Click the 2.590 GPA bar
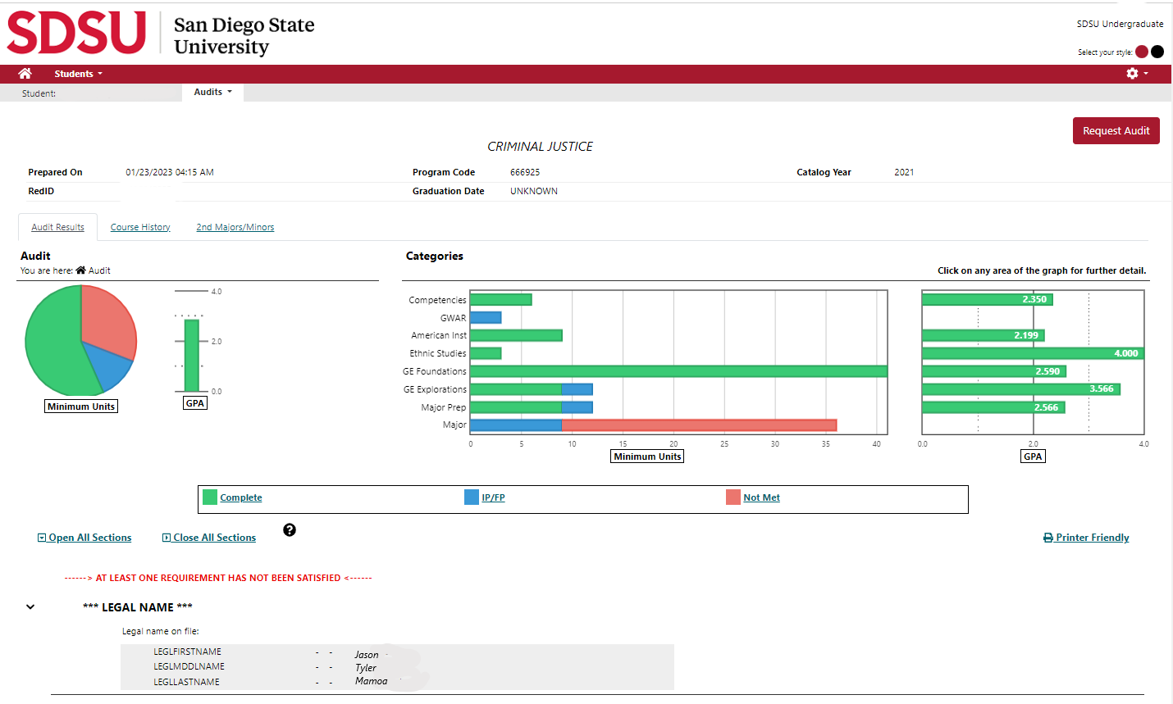The width and height of the screenshot is (1173, 704). (x=994, y=371)
